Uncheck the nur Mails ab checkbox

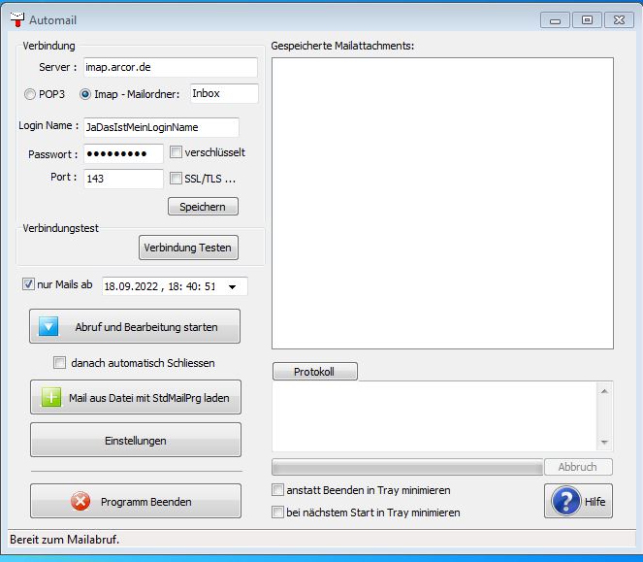pos(28,284)
